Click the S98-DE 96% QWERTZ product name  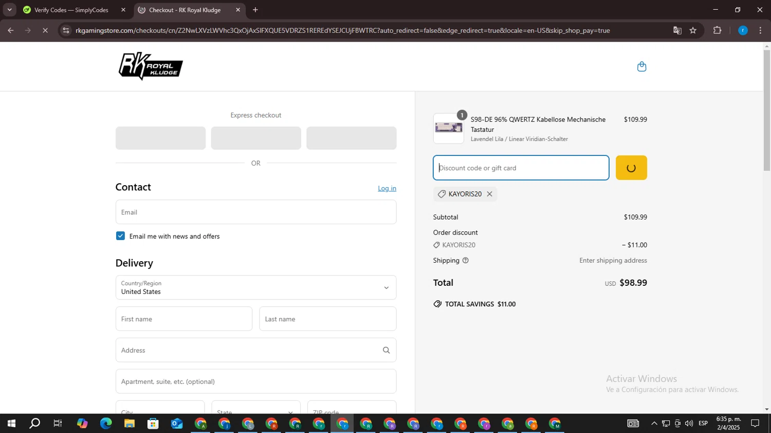coord(538,125)
